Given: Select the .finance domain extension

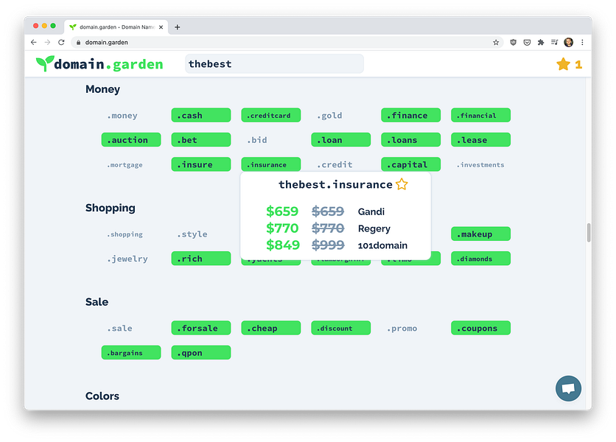Looking at the screenshot, I should pyautogui.click(x=410, y=115).
